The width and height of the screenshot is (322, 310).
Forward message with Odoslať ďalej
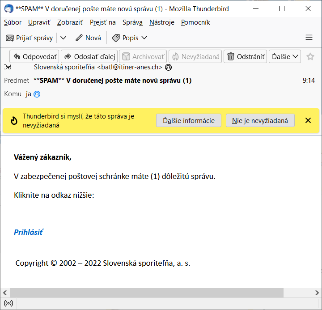tap(89, 57)
